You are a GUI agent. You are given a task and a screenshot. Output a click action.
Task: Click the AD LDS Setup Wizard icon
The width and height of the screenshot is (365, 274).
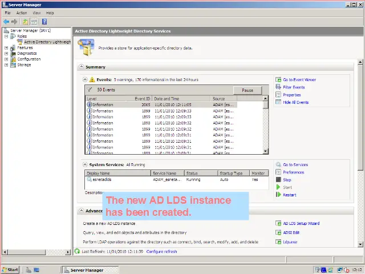[x=278, y=223]
